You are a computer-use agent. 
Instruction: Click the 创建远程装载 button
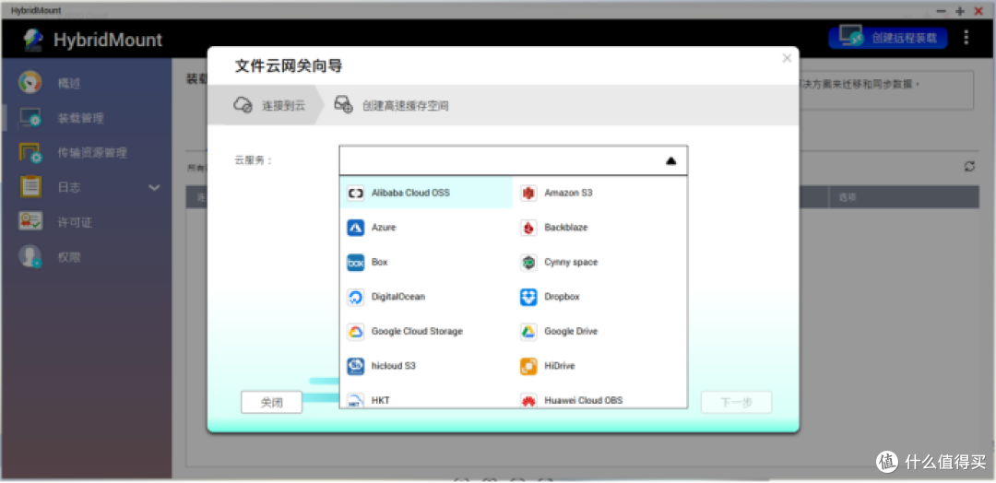click(x=887, y=38)
